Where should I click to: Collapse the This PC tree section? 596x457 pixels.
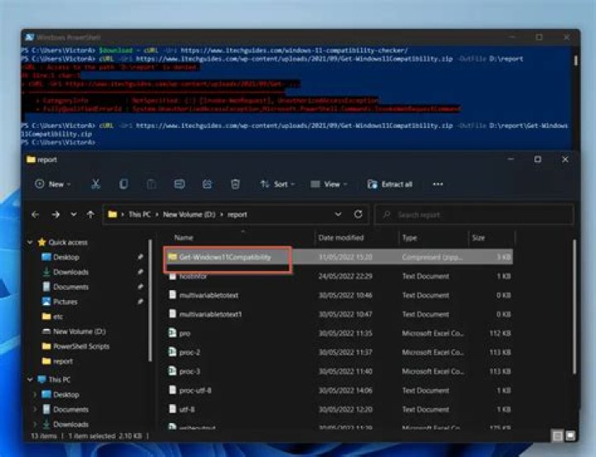point(31,379)
